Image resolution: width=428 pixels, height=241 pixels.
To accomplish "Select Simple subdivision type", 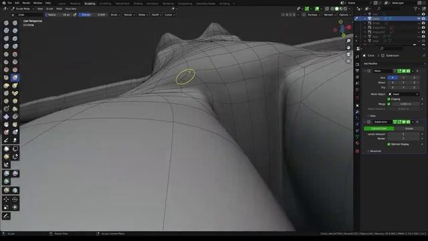I will point(409,129).
